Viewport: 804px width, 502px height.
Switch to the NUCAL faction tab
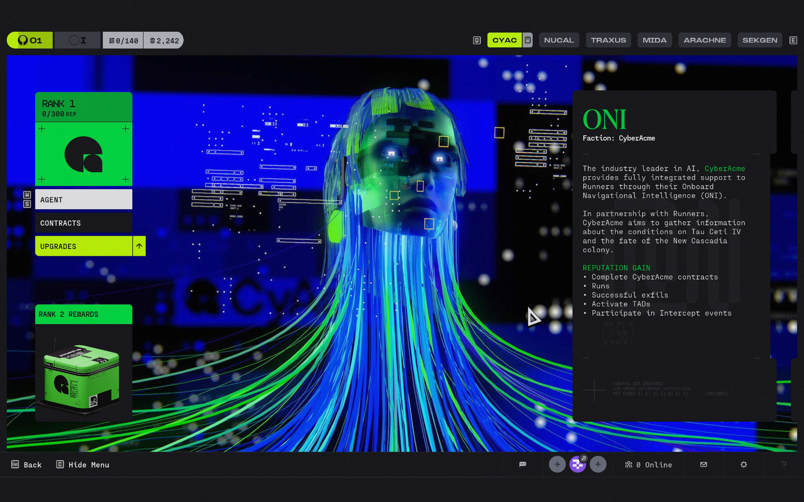559,40
